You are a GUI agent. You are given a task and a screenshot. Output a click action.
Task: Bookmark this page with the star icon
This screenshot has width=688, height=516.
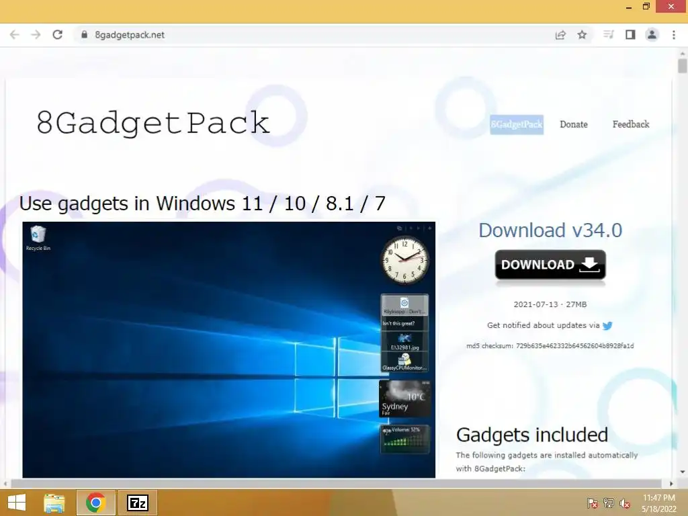pos(582,35)
